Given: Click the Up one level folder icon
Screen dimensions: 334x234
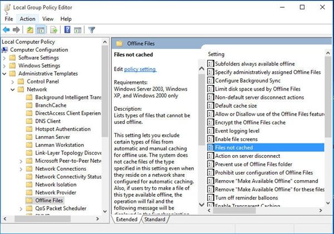Looking at the screenshot, I should [30, 30].
